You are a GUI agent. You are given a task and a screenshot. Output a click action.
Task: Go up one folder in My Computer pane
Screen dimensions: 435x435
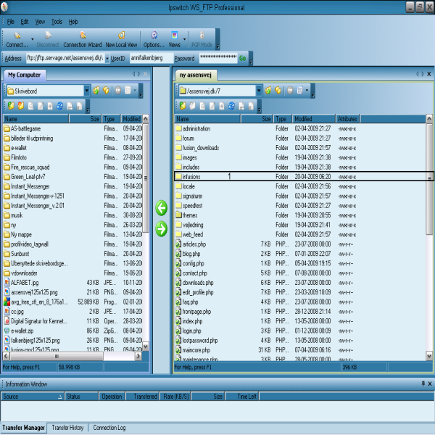(96, 91)
